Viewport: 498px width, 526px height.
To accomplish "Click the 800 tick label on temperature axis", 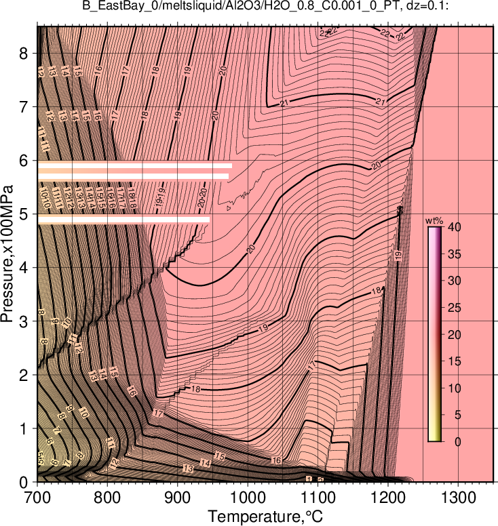I will (x=107, y=498).
